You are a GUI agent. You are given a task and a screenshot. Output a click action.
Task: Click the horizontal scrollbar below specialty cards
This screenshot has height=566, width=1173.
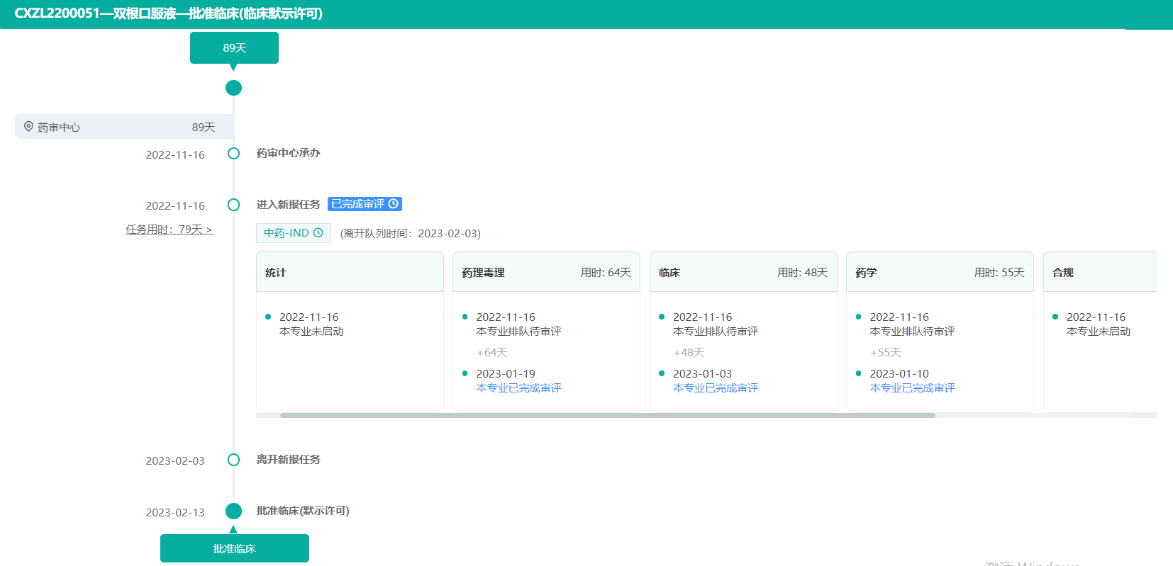607,416
